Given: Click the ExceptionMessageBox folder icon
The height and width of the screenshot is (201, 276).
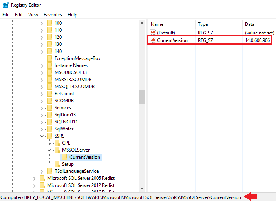Looking at the screenshot, I should click(49, 58).
